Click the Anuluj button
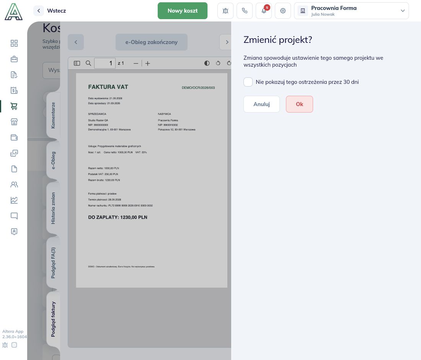 coord(261,104)
